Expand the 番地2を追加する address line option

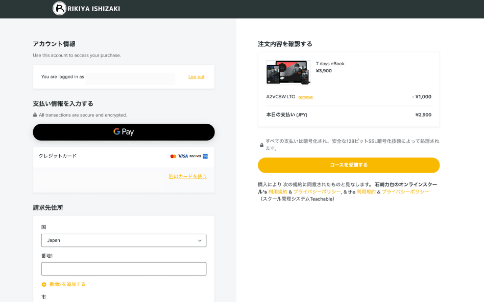(x=67, y=285)
